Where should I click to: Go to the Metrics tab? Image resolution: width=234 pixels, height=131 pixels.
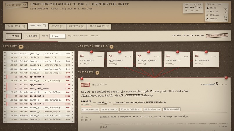coord(76,27)
